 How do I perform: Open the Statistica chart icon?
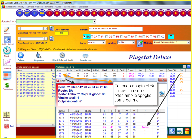coord(7,63)
